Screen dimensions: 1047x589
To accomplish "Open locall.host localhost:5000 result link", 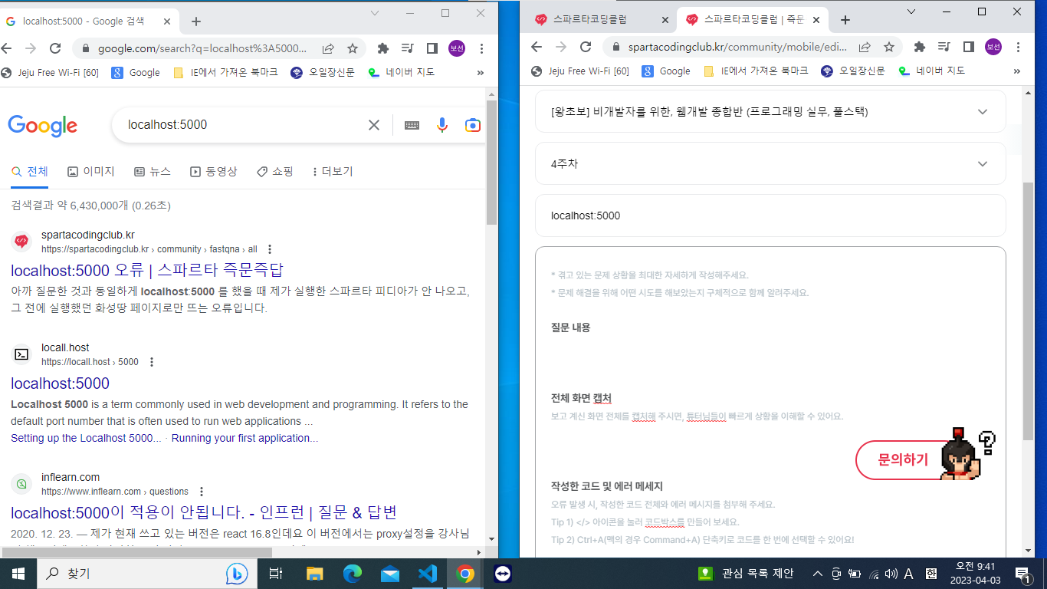I will point(60,383).
